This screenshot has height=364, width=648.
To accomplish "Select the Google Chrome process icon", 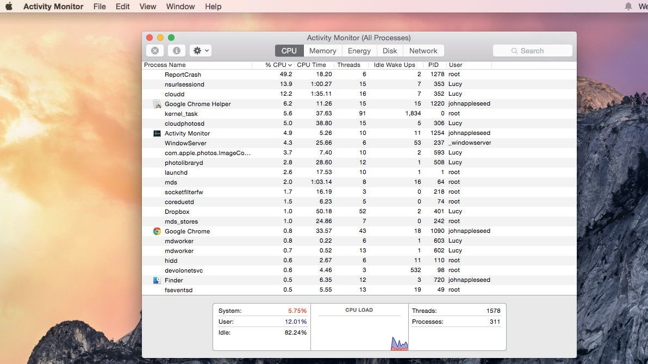I will point(158,231).
